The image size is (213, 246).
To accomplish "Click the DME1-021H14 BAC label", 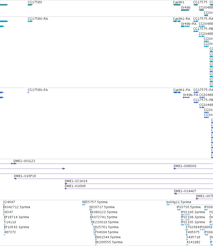I will click(76, 181).
